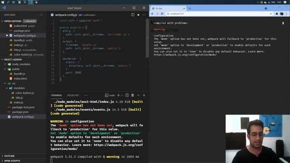Select webpack.config.js in the file tree

coord(23,117)
